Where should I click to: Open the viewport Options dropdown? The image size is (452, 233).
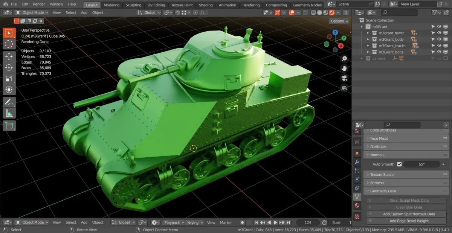[339, 21]
